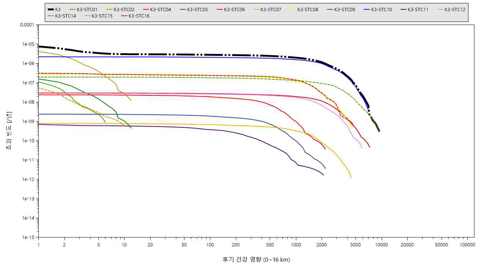This screenshot has height=268, width=477.
Task: Click the x-axis tick label 20
Action: pyautogui.click(x=150, y=245)
